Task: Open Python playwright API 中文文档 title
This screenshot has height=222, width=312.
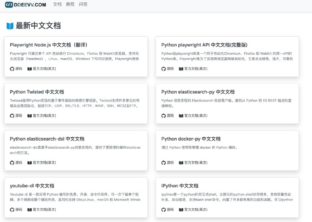Action: pos(204,45)
